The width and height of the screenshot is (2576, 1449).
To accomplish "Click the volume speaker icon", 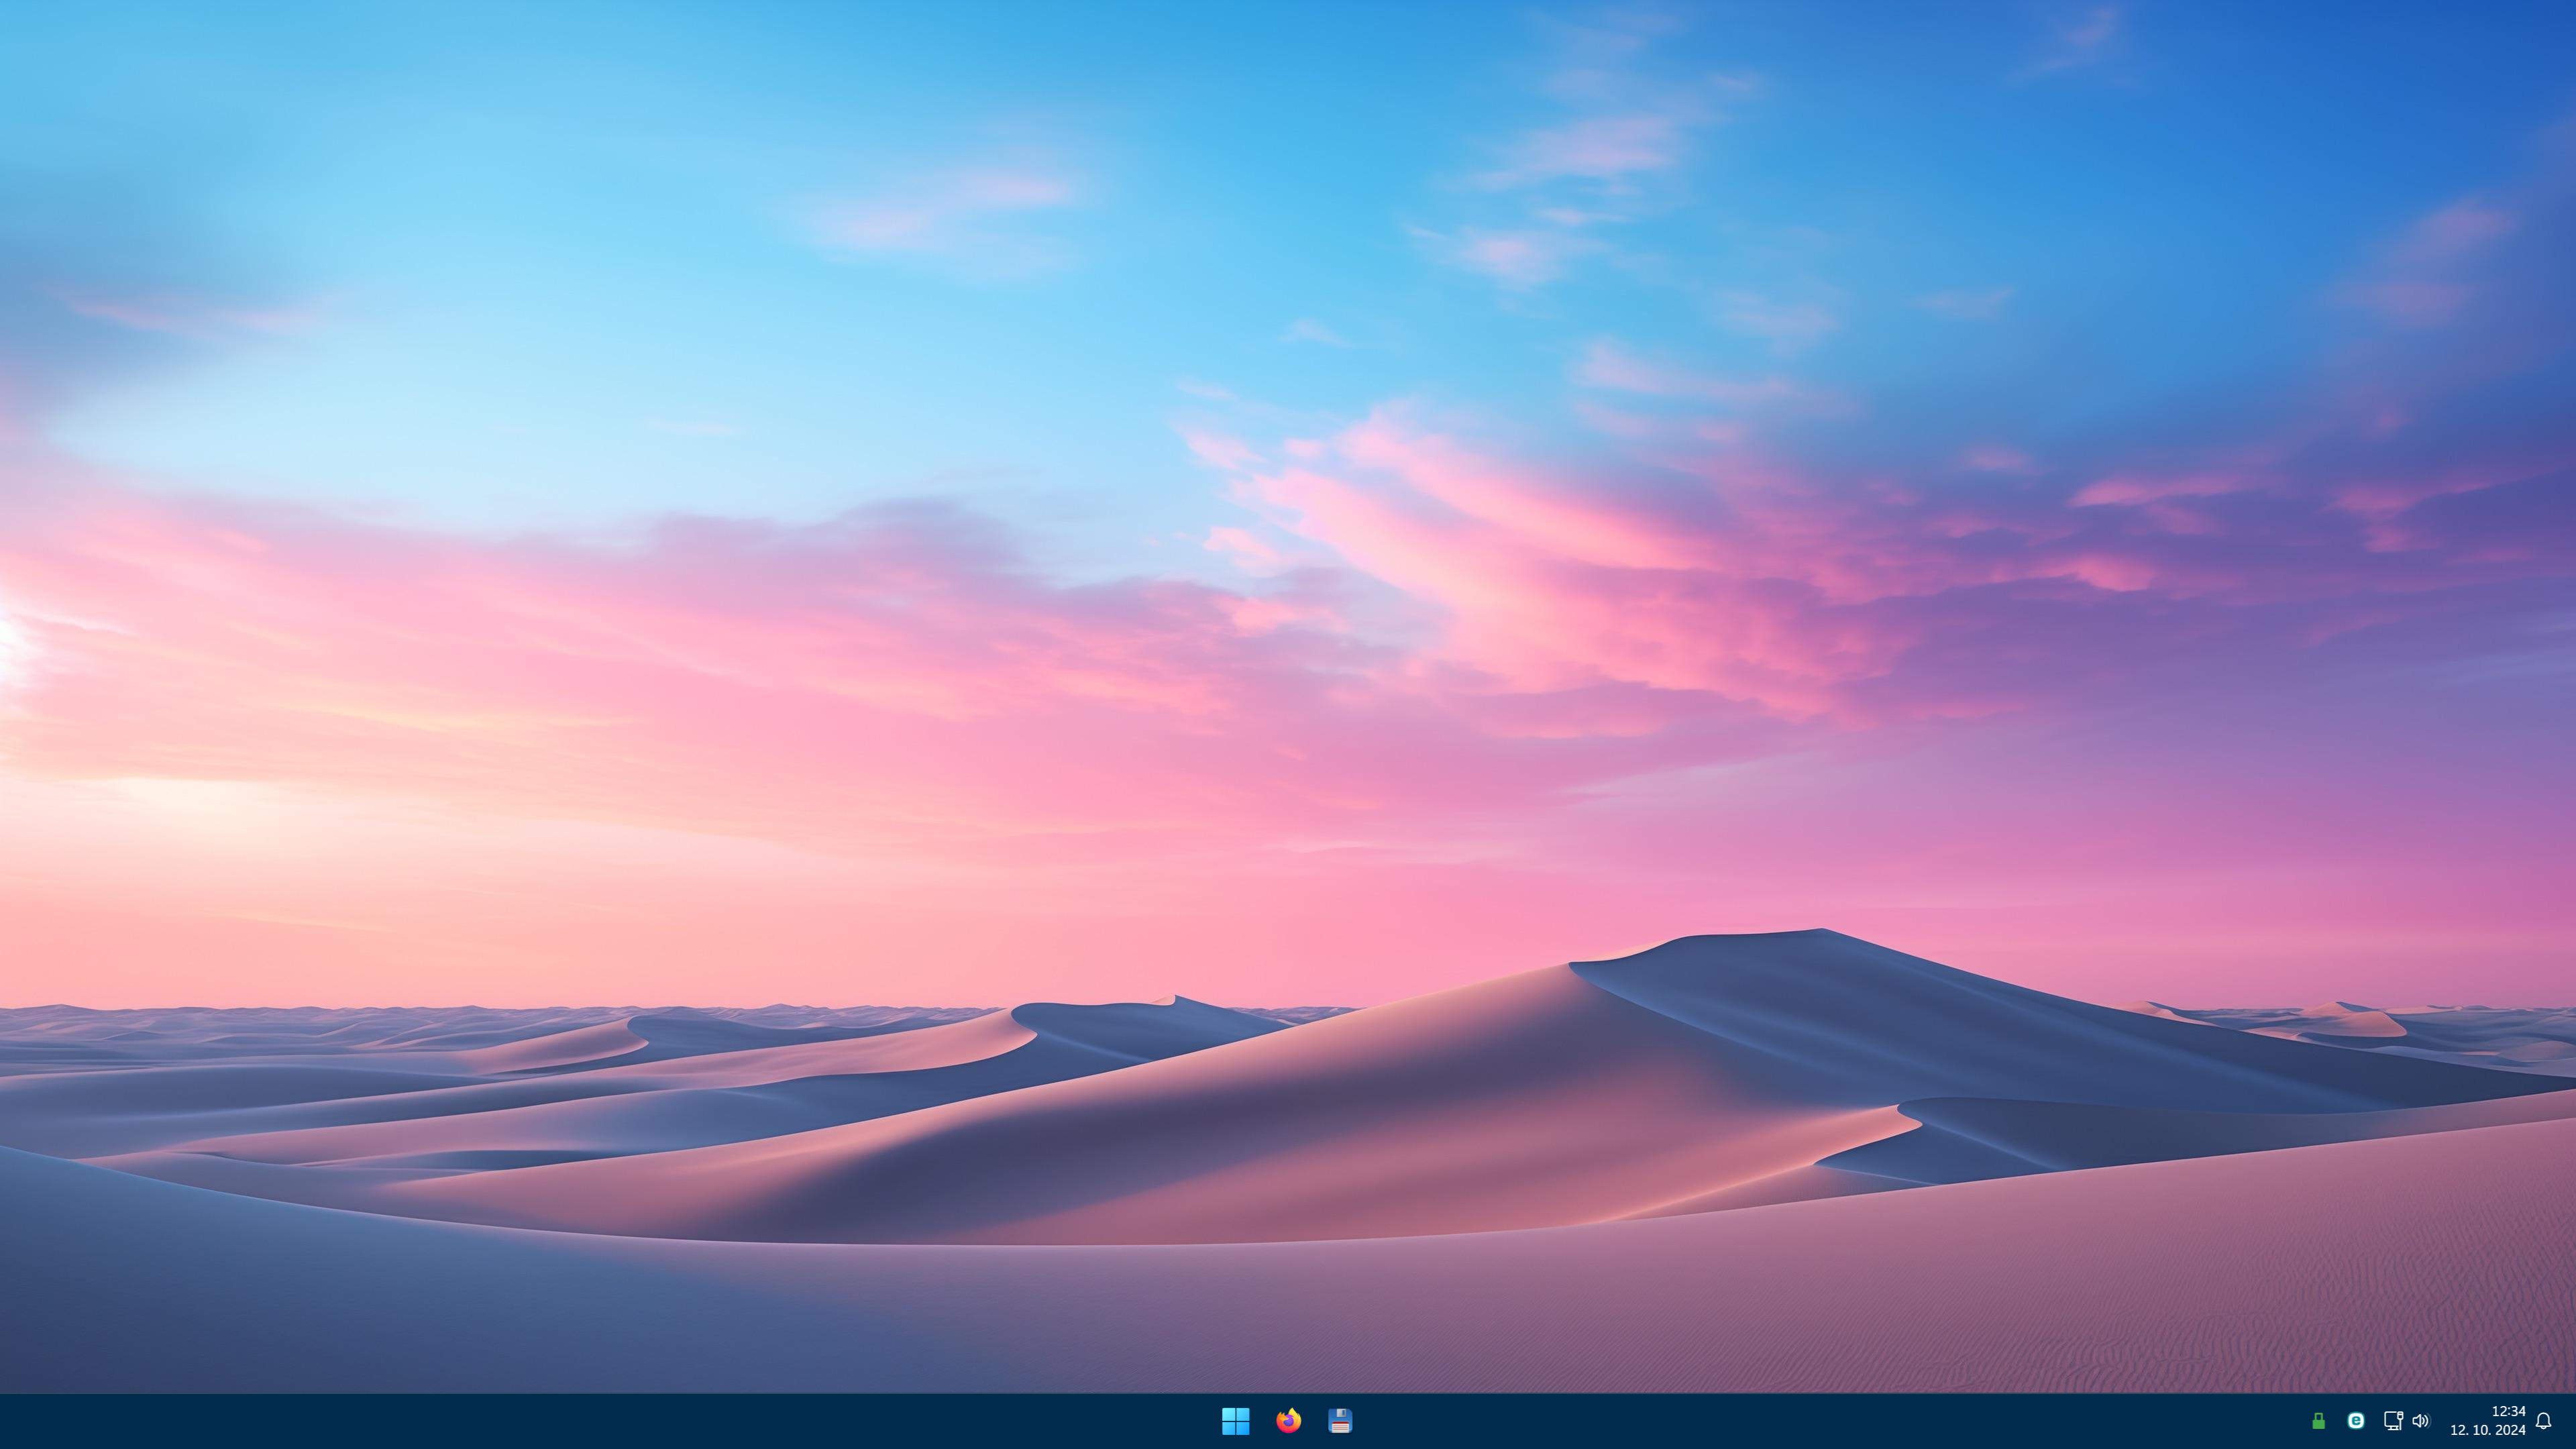I will pyautogui.click(x=2420, y=1420).
